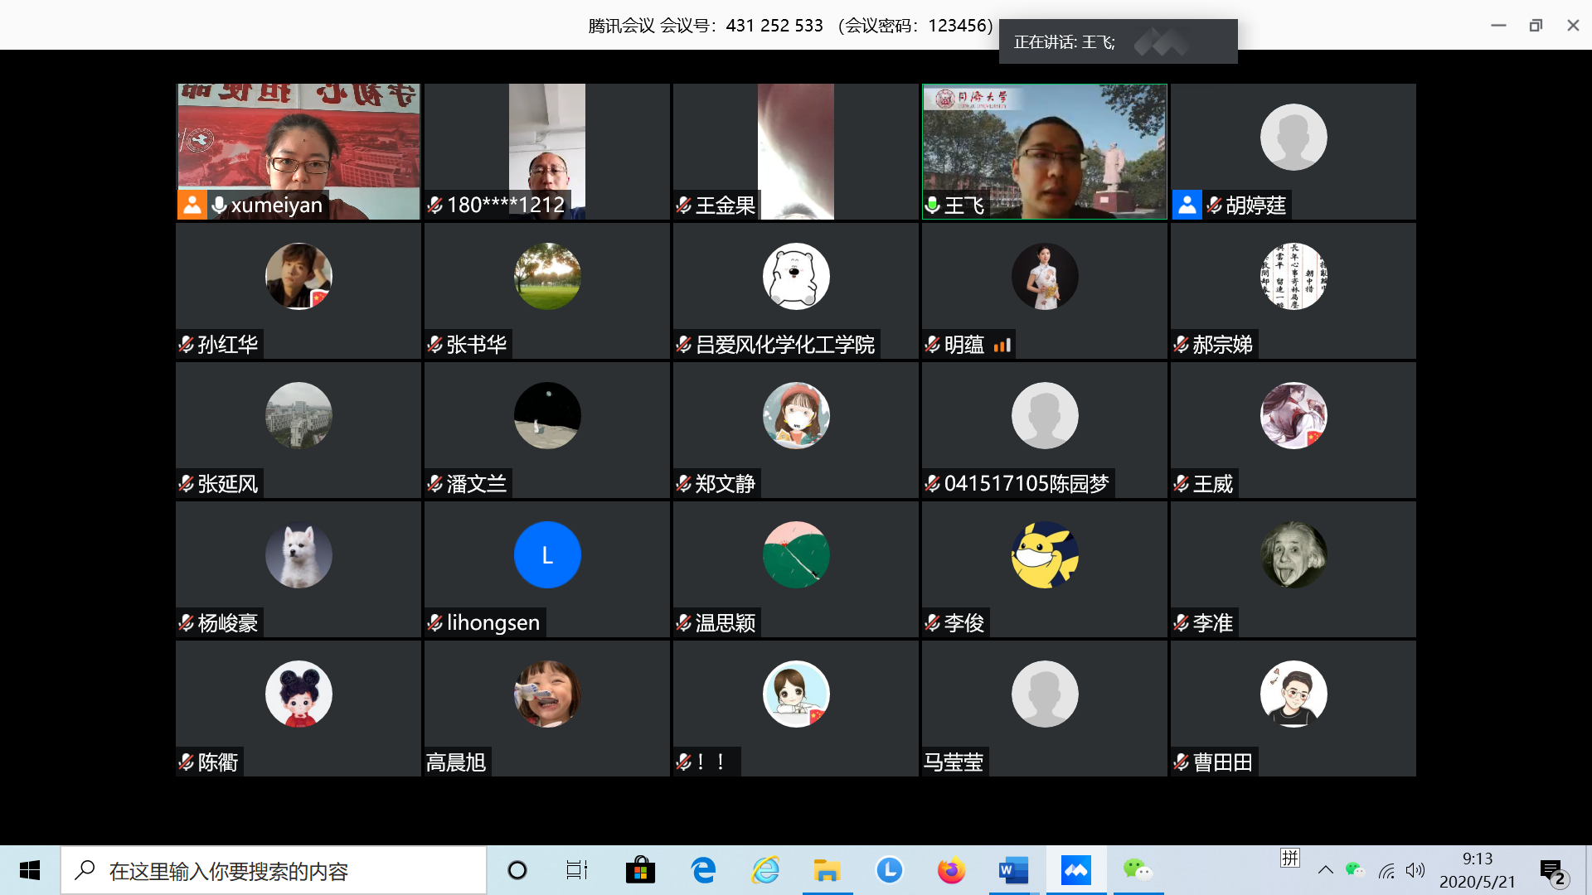Screen dimensions: 1592x895
Task: Toggle the 拼 input method indicator
Action: click(x=1290, y=859)
